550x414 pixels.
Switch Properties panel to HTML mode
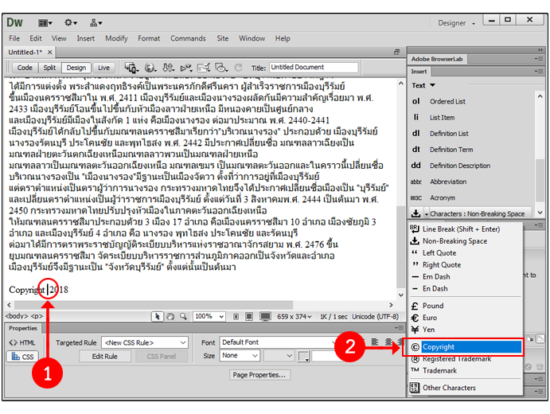click(22, 342)
